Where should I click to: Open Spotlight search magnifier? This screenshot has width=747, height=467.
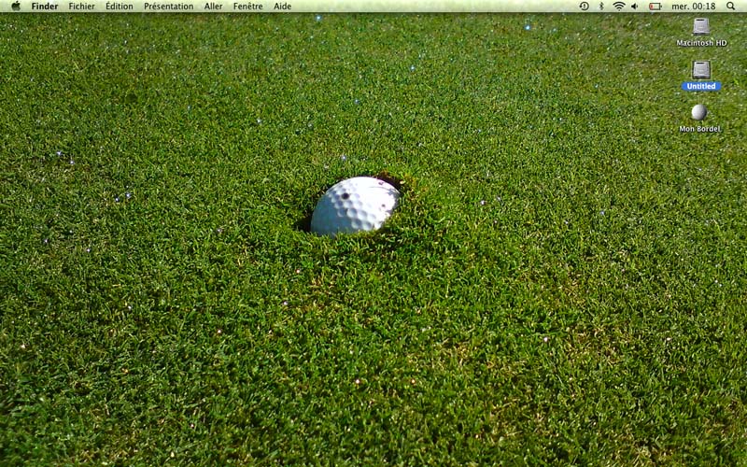tap(730, 7)
